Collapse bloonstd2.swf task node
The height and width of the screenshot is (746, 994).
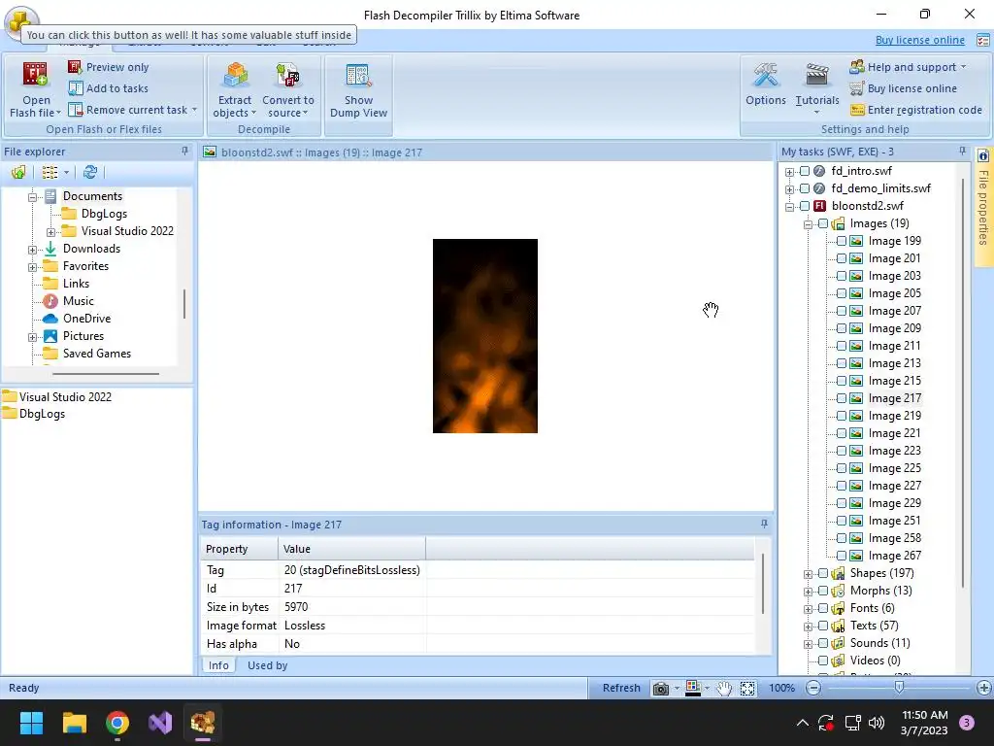click(x=789, y=207)
